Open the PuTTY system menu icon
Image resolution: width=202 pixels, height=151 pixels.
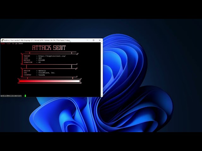point(2,40)
